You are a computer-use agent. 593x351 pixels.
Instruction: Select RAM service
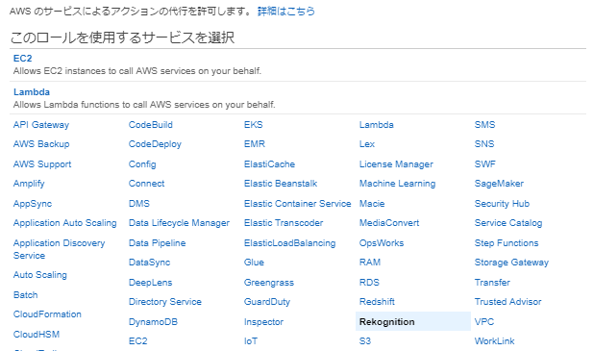pyautogui.click(x=370, y=263)
